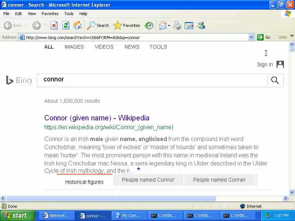
Task: Go to Home page icon
Action: pyautogui.click(x=77, y=25)
